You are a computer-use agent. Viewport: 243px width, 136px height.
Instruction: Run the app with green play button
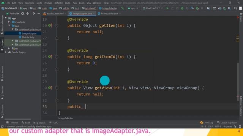(x=167, y=8)
